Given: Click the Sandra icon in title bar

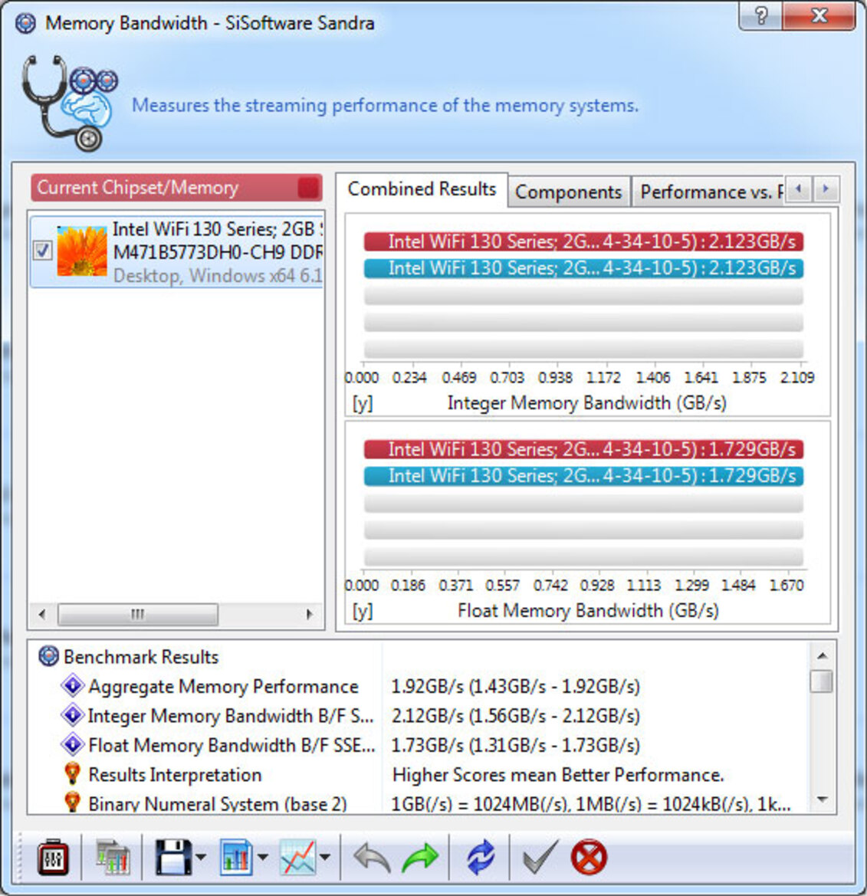Looking at the screenshot, I should (x=26, y=24).
